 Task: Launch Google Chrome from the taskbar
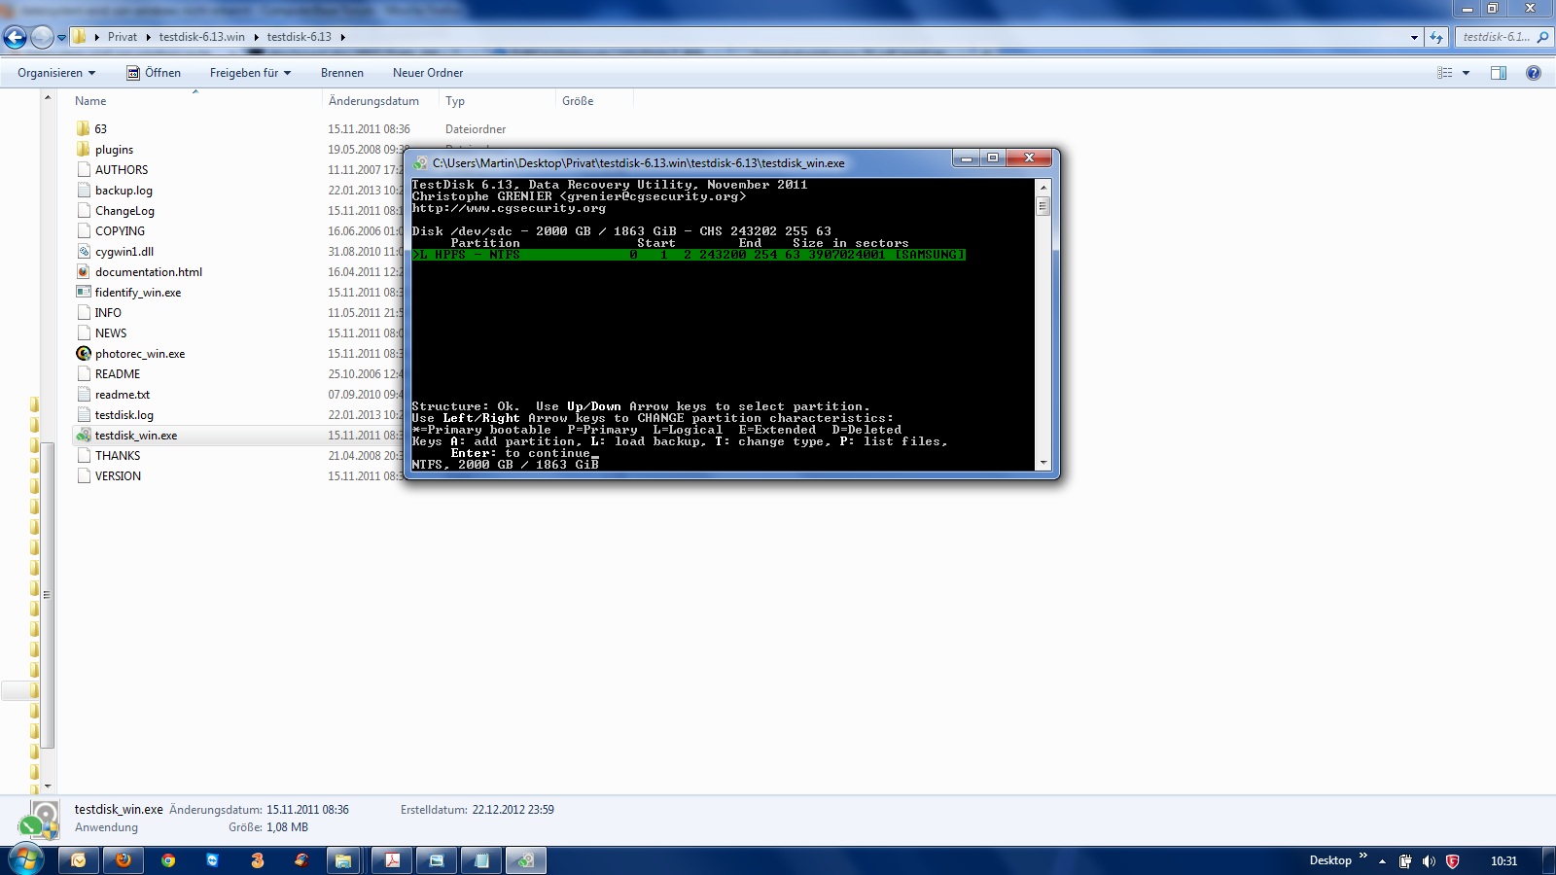tap(168, 860)
